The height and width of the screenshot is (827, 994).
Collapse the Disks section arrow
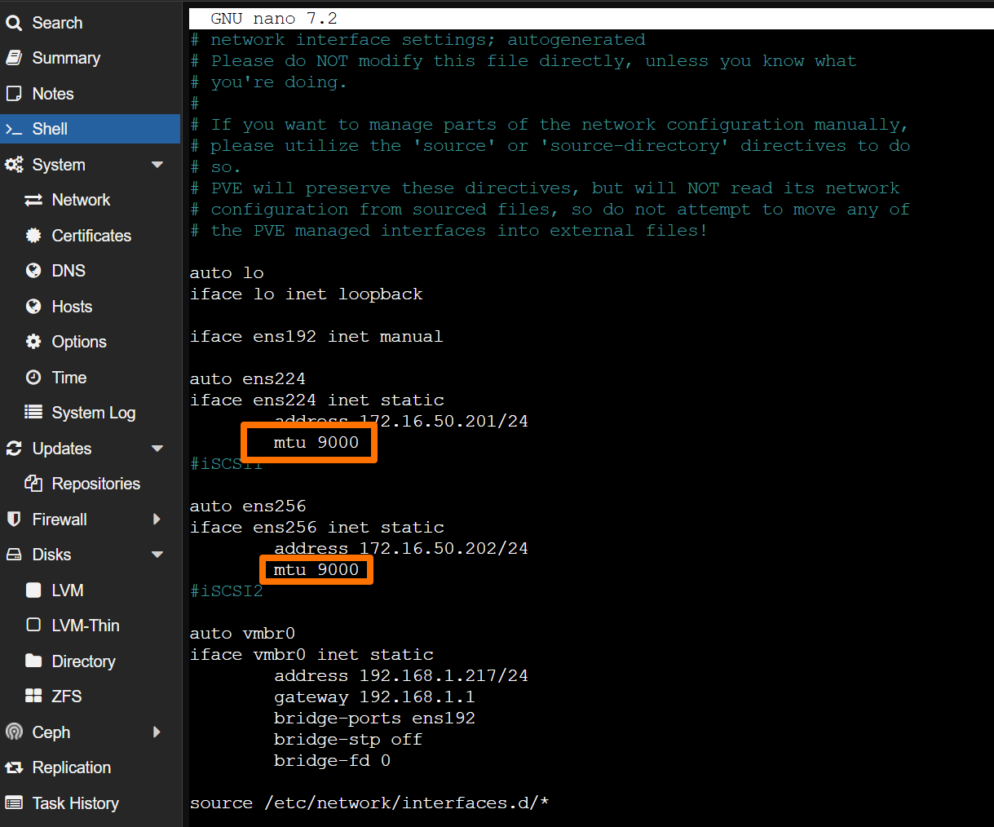pyautogui.click(x=157, y=555)
